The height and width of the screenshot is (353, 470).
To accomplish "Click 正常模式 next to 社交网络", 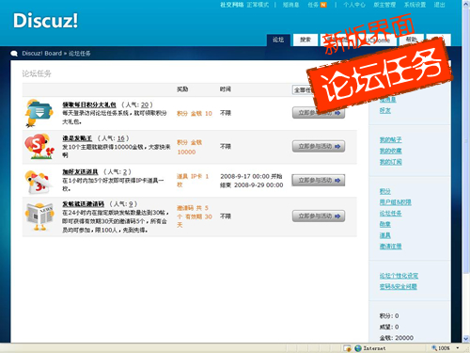I will point(258,5).
